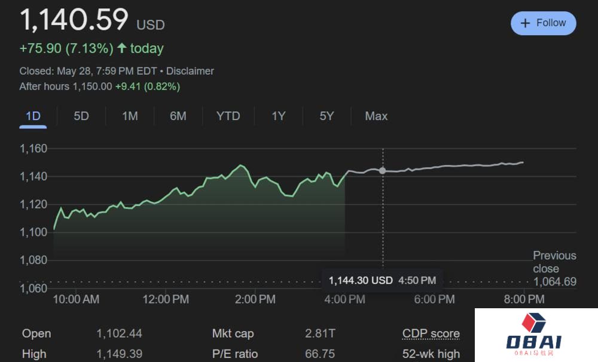
Task: Click the plus icon on Follow
Action: point(526,23)
